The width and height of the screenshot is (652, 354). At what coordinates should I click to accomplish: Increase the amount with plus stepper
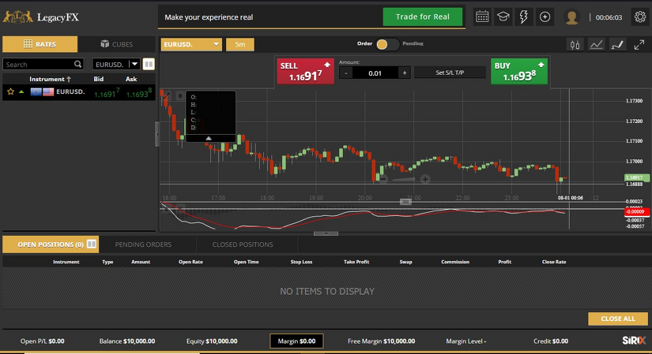pos(404,73)
